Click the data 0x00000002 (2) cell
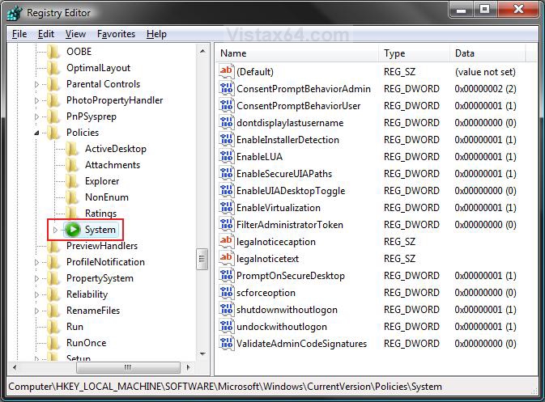Screen dimensions: 545x402 point(485,89)
